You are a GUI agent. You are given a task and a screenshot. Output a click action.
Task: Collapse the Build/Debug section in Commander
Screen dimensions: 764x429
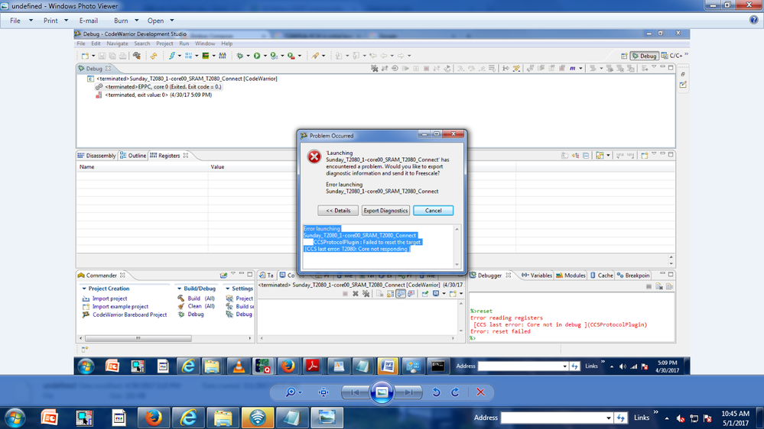point(179,289)
